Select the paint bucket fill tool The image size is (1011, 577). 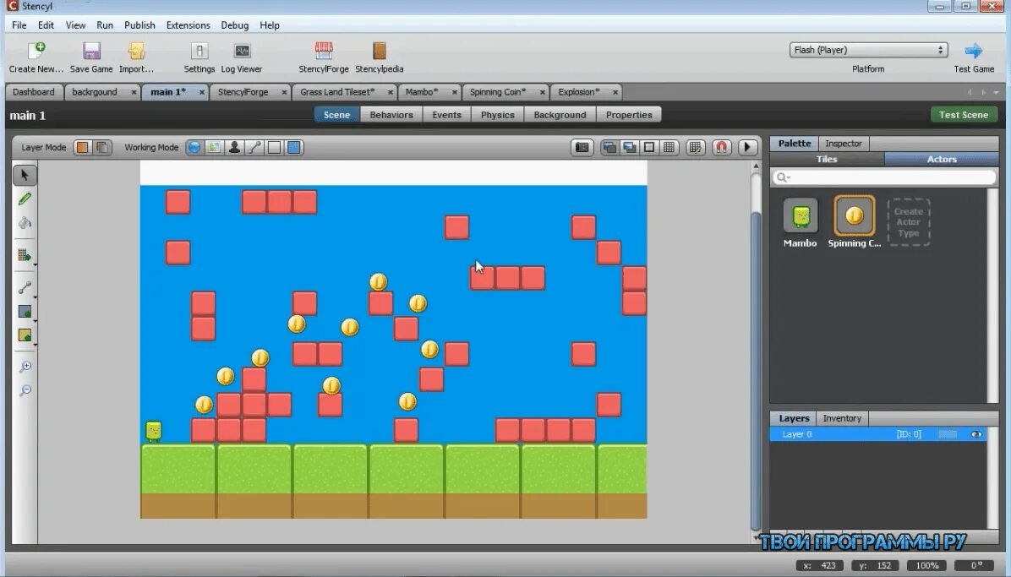coord(25,223)
